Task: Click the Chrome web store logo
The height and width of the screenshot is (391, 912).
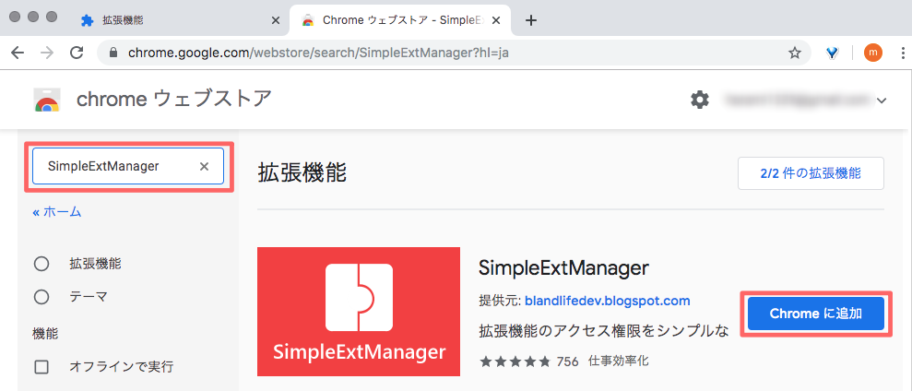Action: [x=46, y=101]
